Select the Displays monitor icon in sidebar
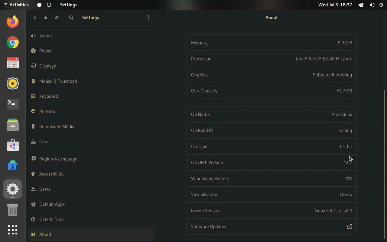Viewport: 387px width, 242px height. click(x=33, y=66)
